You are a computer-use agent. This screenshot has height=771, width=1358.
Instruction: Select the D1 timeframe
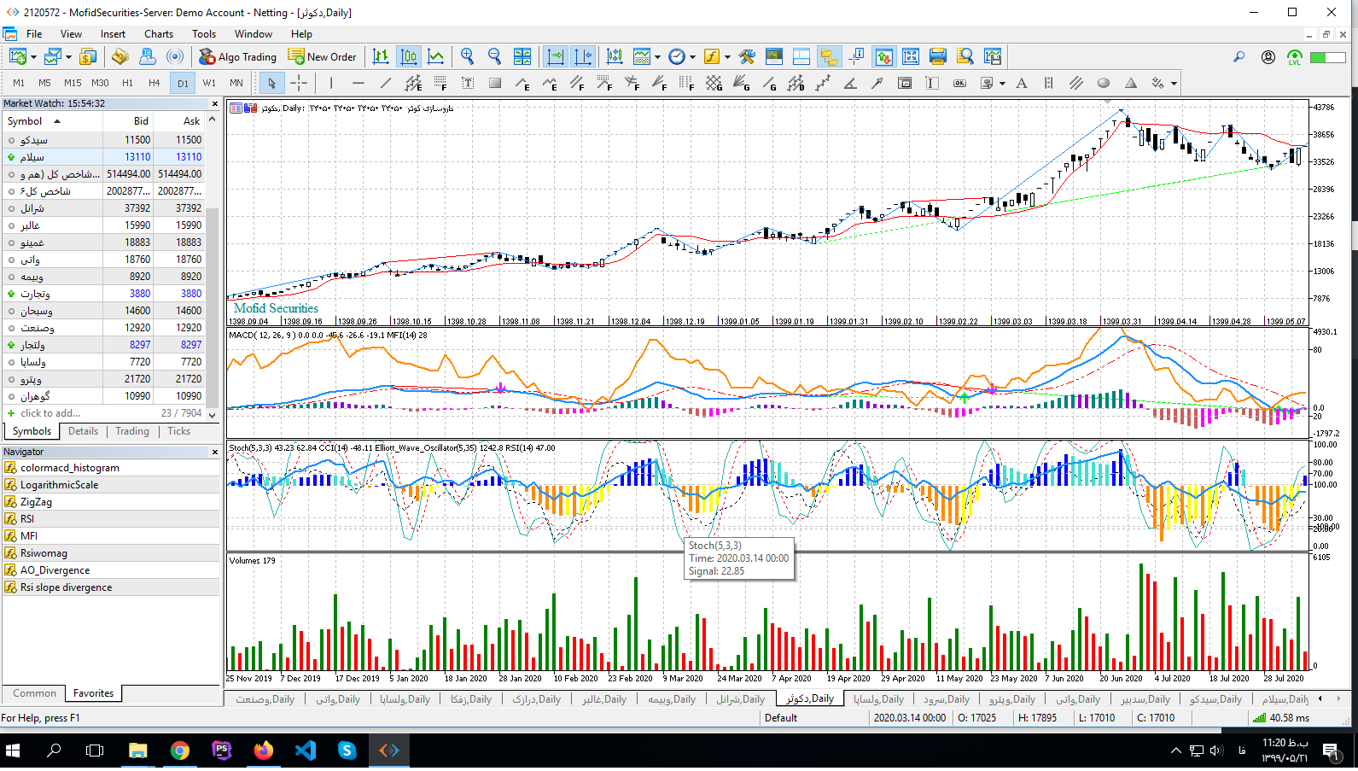pyautogui.click(x=183, y=83)
